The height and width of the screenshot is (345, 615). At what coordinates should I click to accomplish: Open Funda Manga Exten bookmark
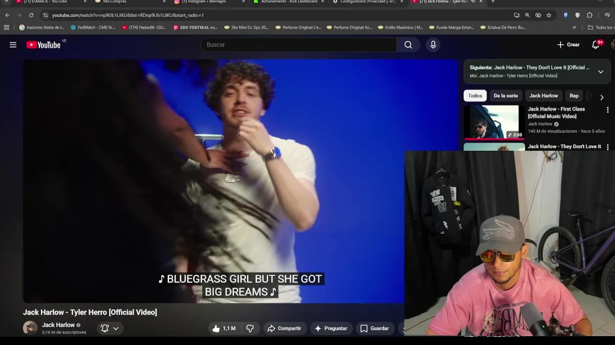point(452,27)
